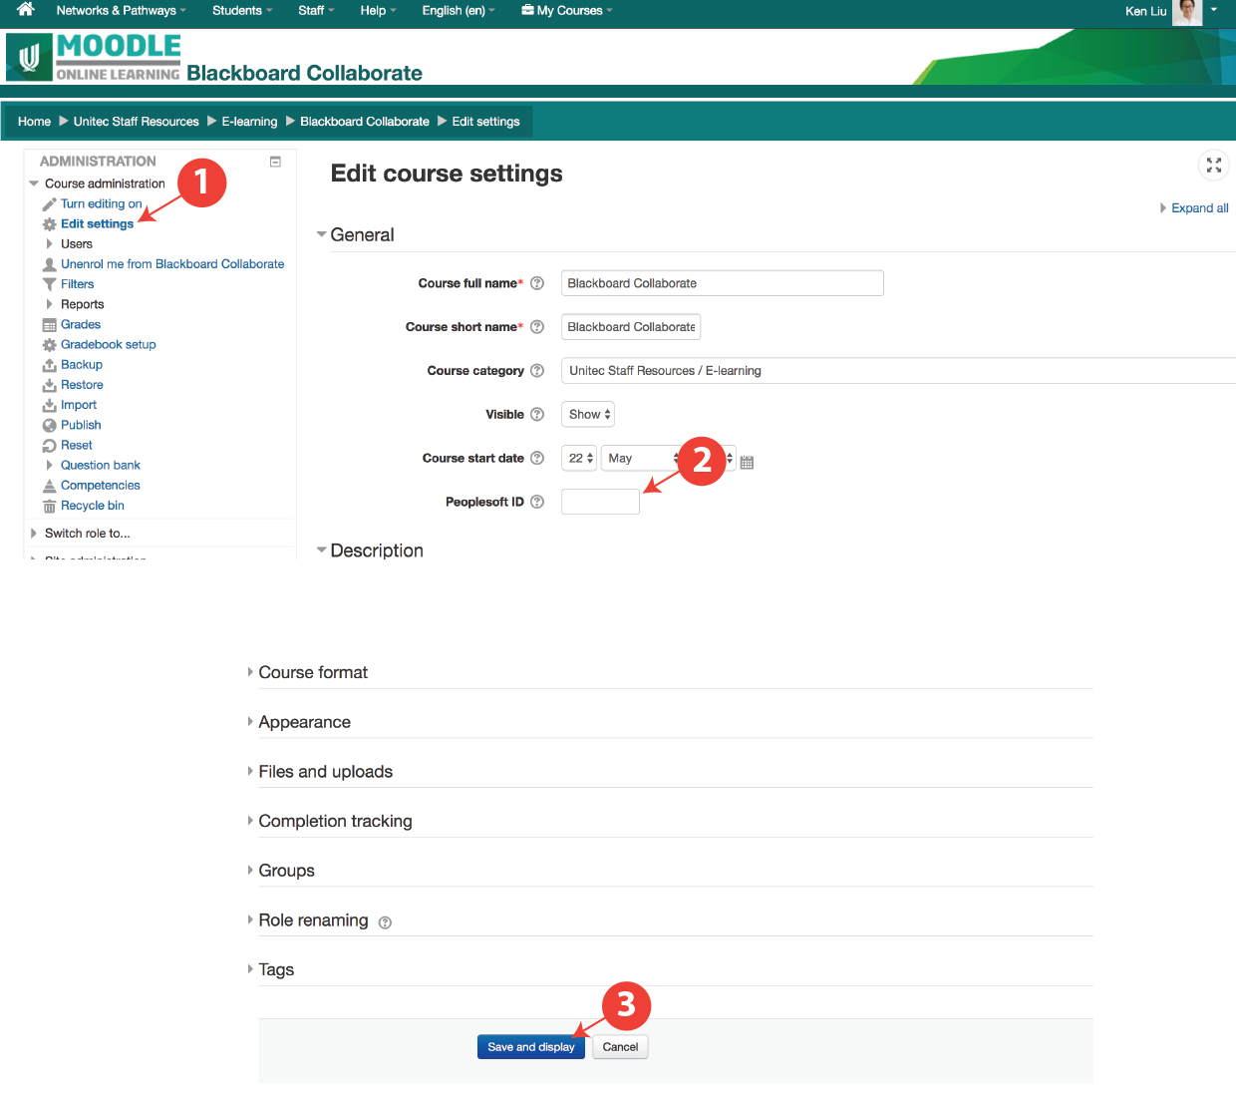Open the Visible Show dropdown

588,415
